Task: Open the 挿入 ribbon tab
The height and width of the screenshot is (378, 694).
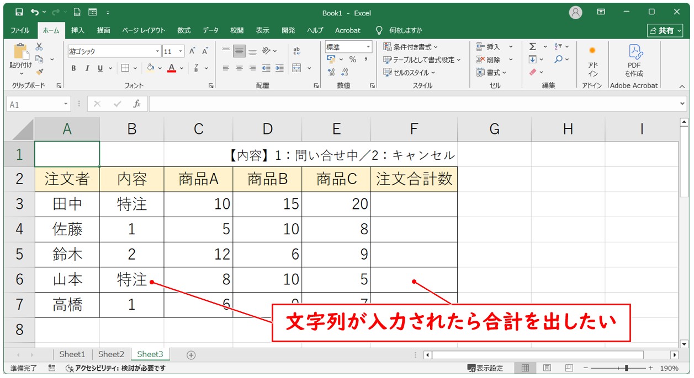Action: 78,30
